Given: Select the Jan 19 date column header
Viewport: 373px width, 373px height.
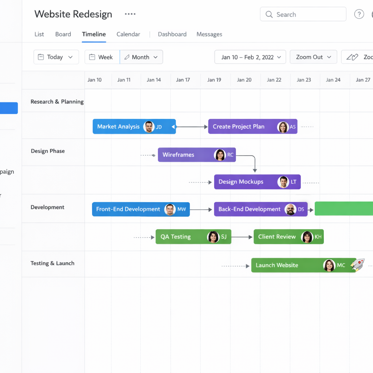Looking at the screenshot, I should (x=214, y=80).
